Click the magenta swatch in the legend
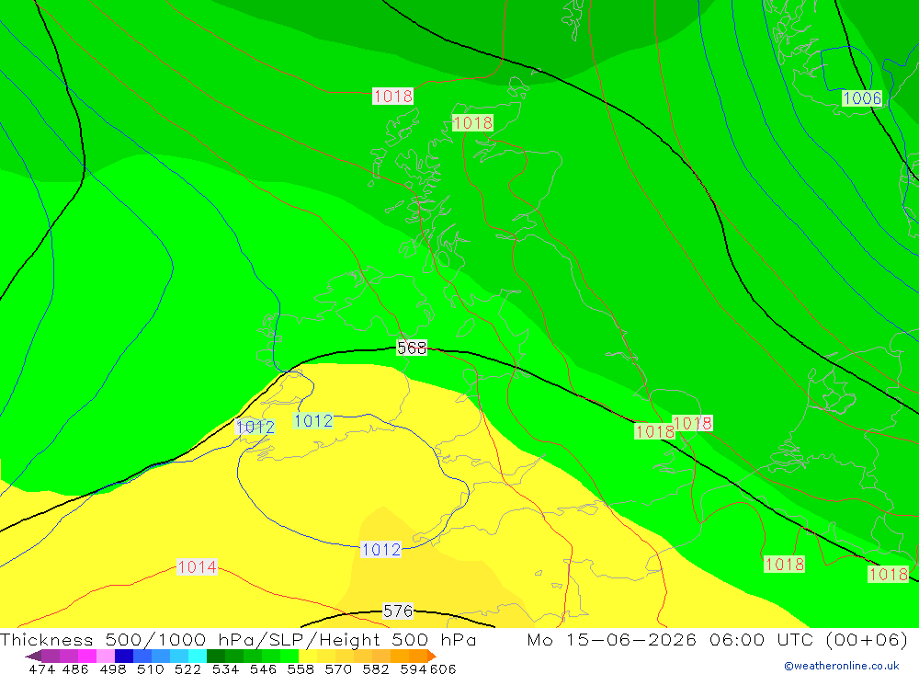The width and height of the screenshot is (919, 674). click(x=87, y=656)
